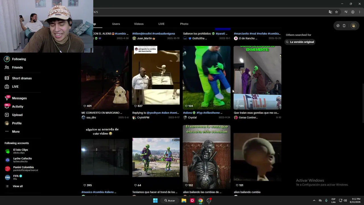Switch to the Photo tab

click(x=184, y=24)
